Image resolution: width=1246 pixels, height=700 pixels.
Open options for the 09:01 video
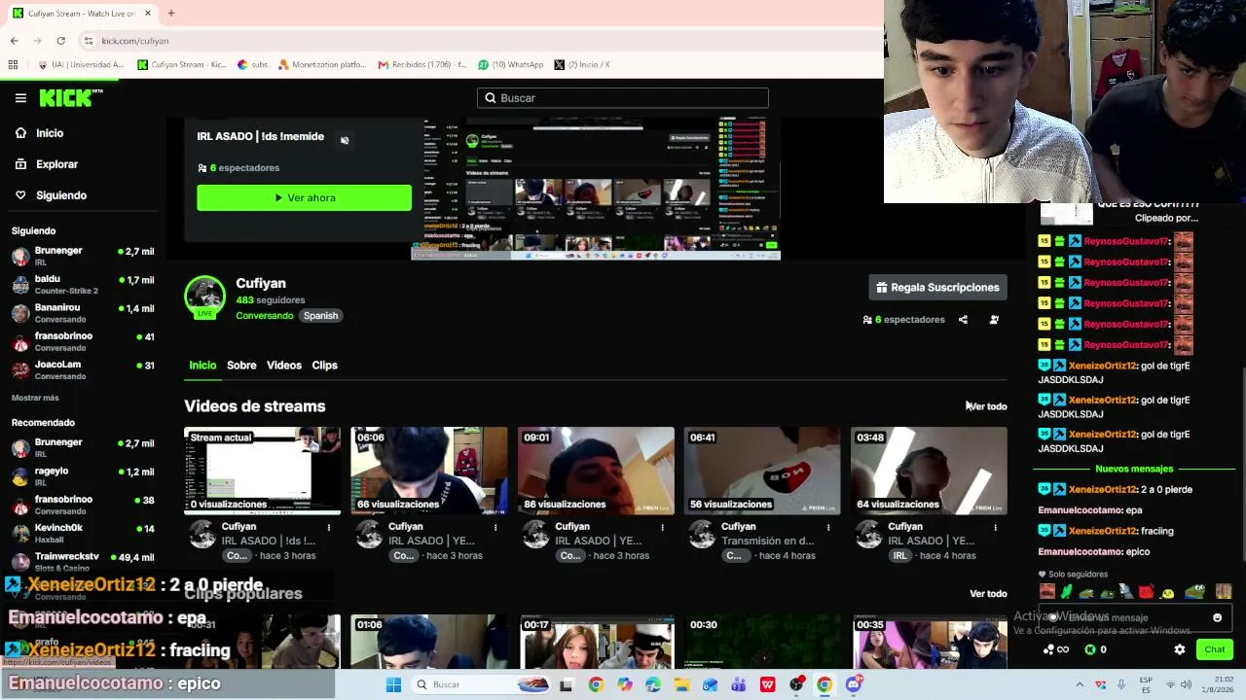click(x=662, y=528)
